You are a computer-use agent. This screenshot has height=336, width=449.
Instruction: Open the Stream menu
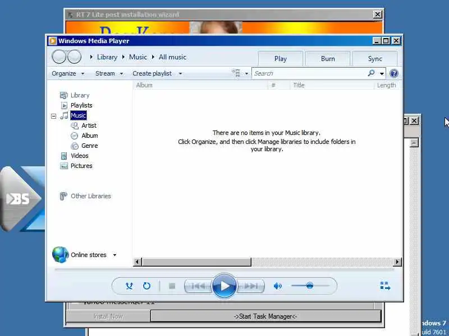[109, 73]
